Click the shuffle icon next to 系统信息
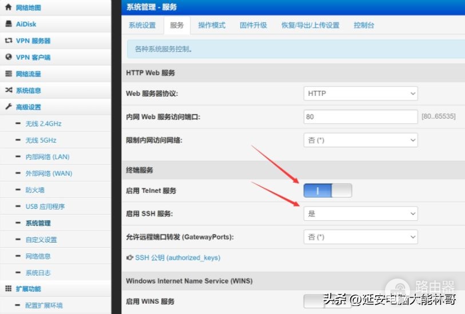This screenshot has height=314, width=465. point(9,90)
